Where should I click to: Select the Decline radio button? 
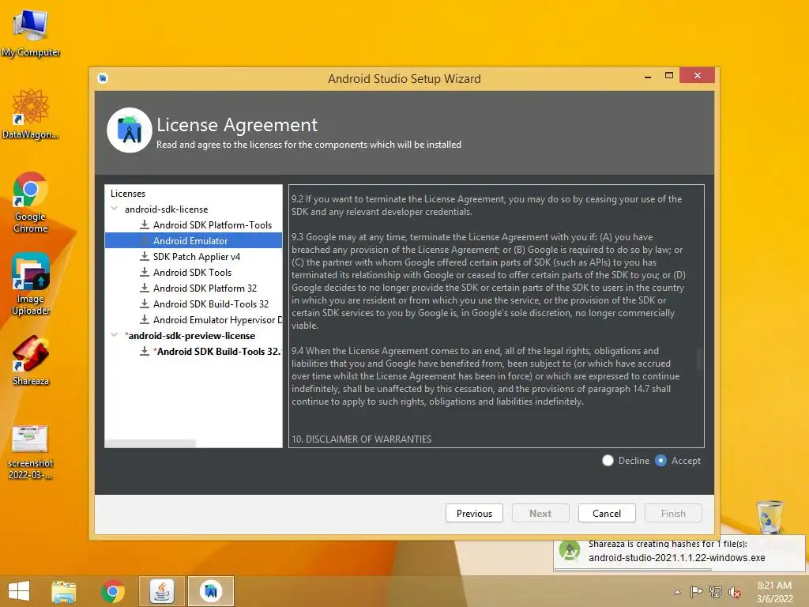pos(608,461)
